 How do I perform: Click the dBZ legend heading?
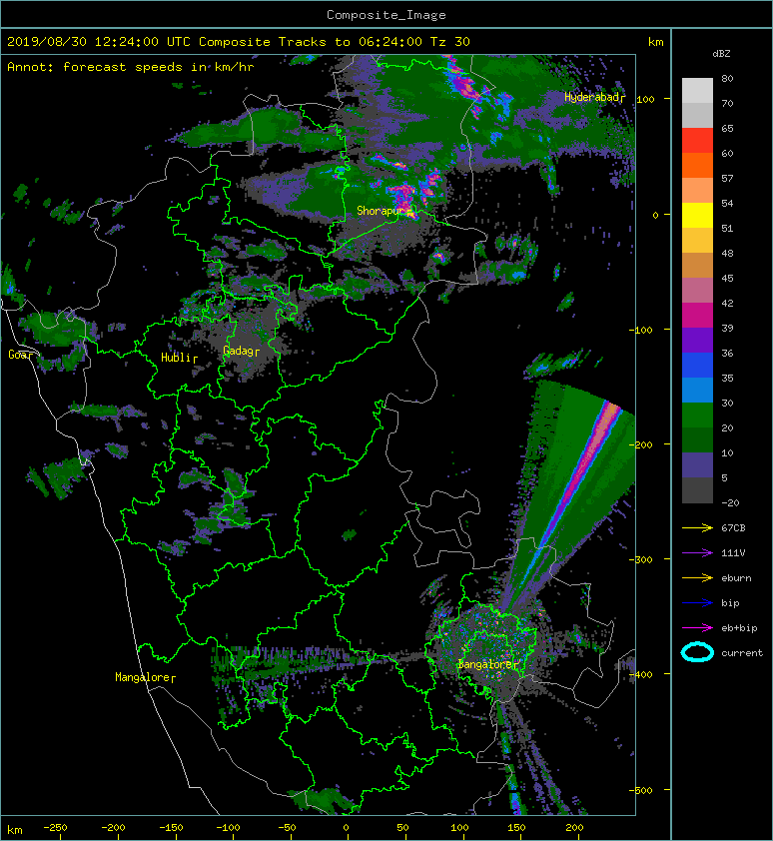coord(721,54)
